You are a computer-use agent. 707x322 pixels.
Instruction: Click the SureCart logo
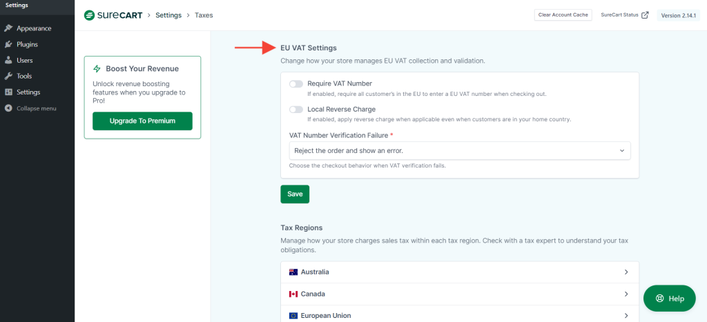pyautogui.click(x=113, y=15)
